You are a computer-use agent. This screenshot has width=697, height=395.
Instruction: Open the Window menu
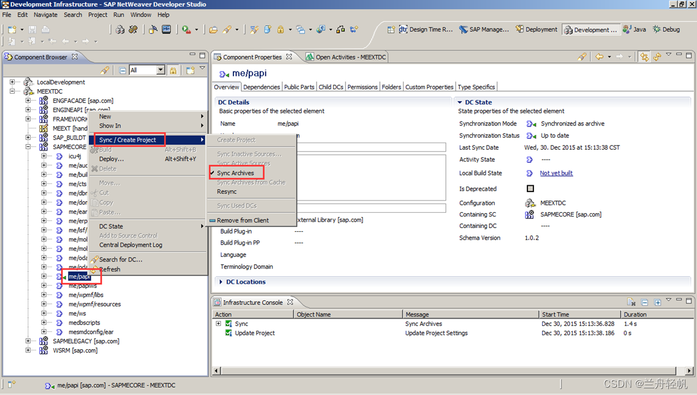click(140, 15)
